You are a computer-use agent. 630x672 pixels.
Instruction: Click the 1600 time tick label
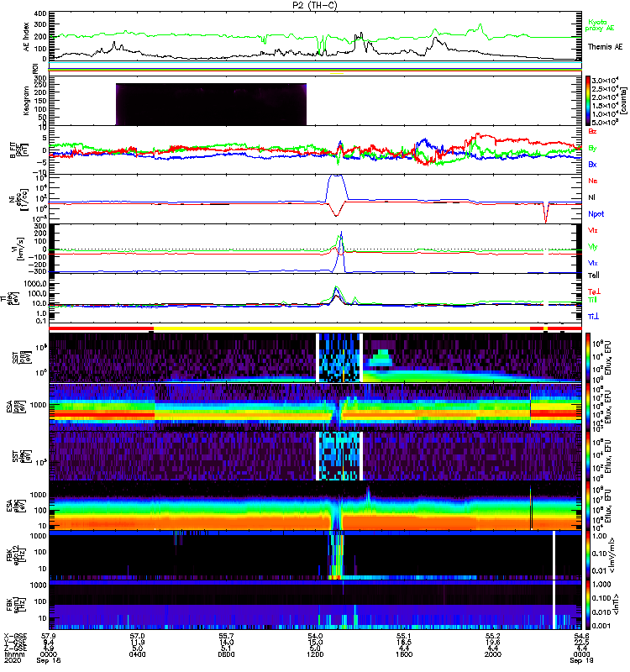coord(404,654)
